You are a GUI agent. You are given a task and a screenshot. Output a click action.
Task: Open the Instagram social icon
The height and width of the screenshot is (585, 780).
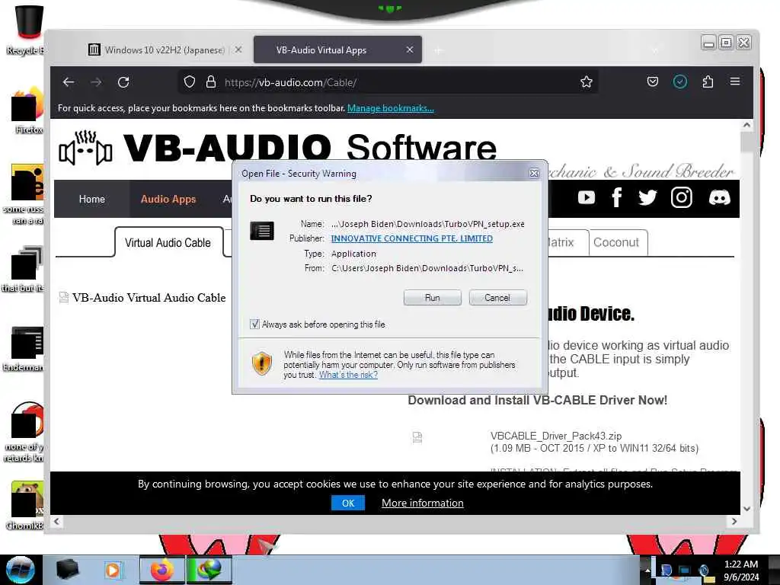pos(682,197)
